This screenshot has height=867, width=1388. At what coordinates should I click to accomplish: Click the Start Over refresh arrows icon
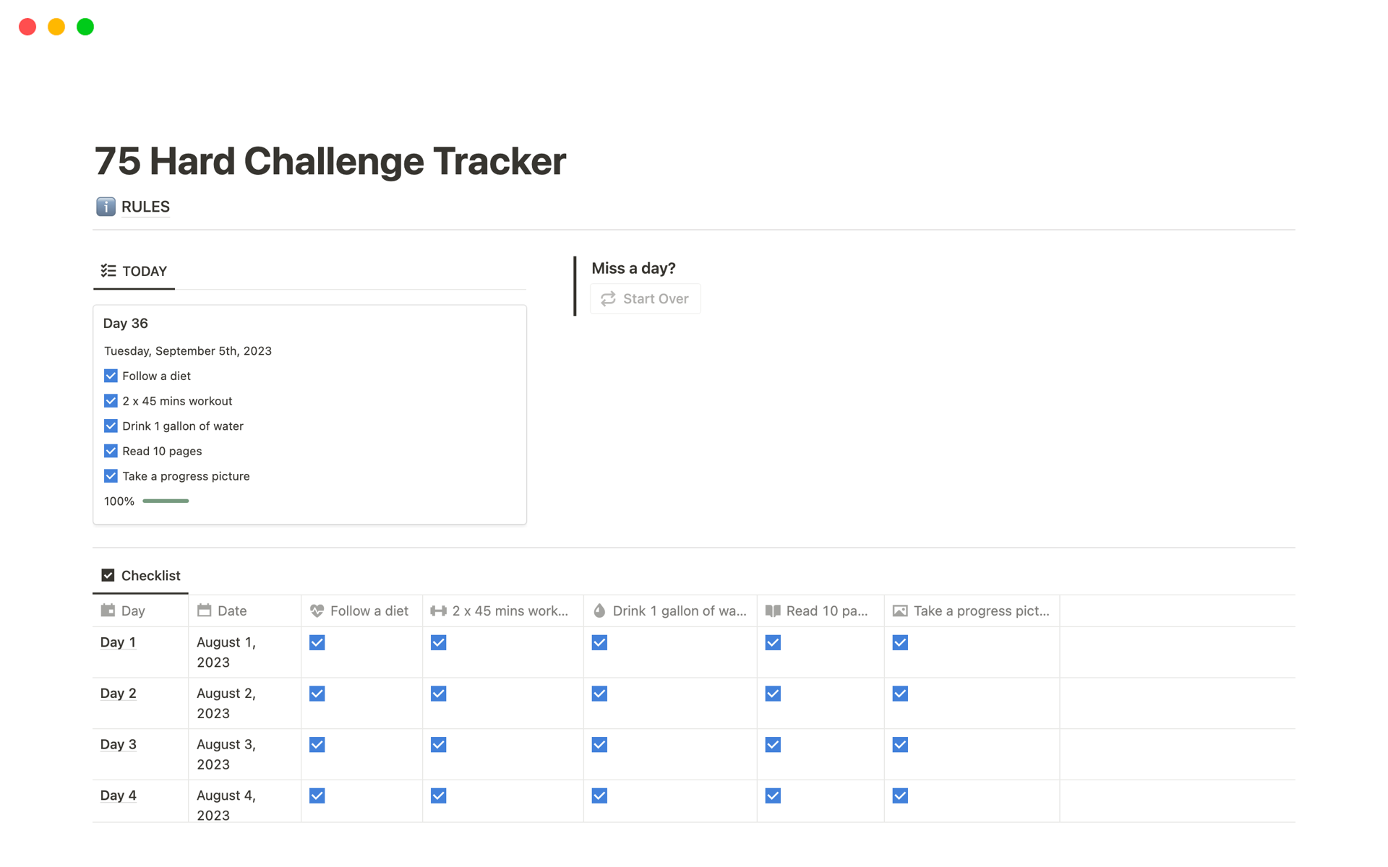[608, 298]
